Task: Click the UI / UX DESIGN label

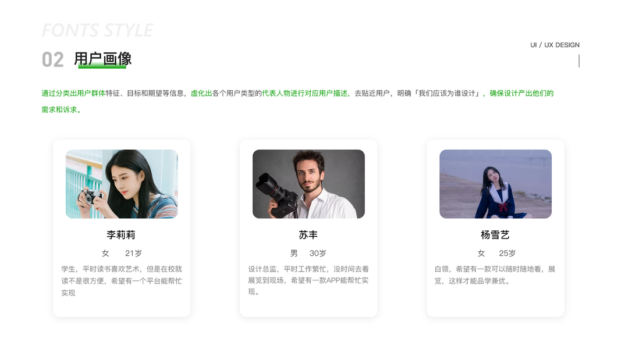Action: (x=555, y=45)
